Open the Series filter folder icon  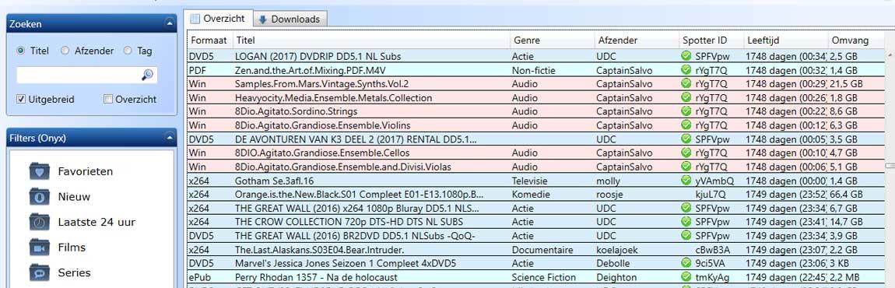(x=40, y=272)
